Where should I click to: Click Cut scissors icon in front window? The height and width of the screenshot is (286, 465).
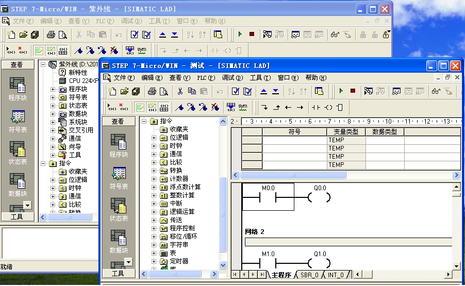tap(180, 91)
